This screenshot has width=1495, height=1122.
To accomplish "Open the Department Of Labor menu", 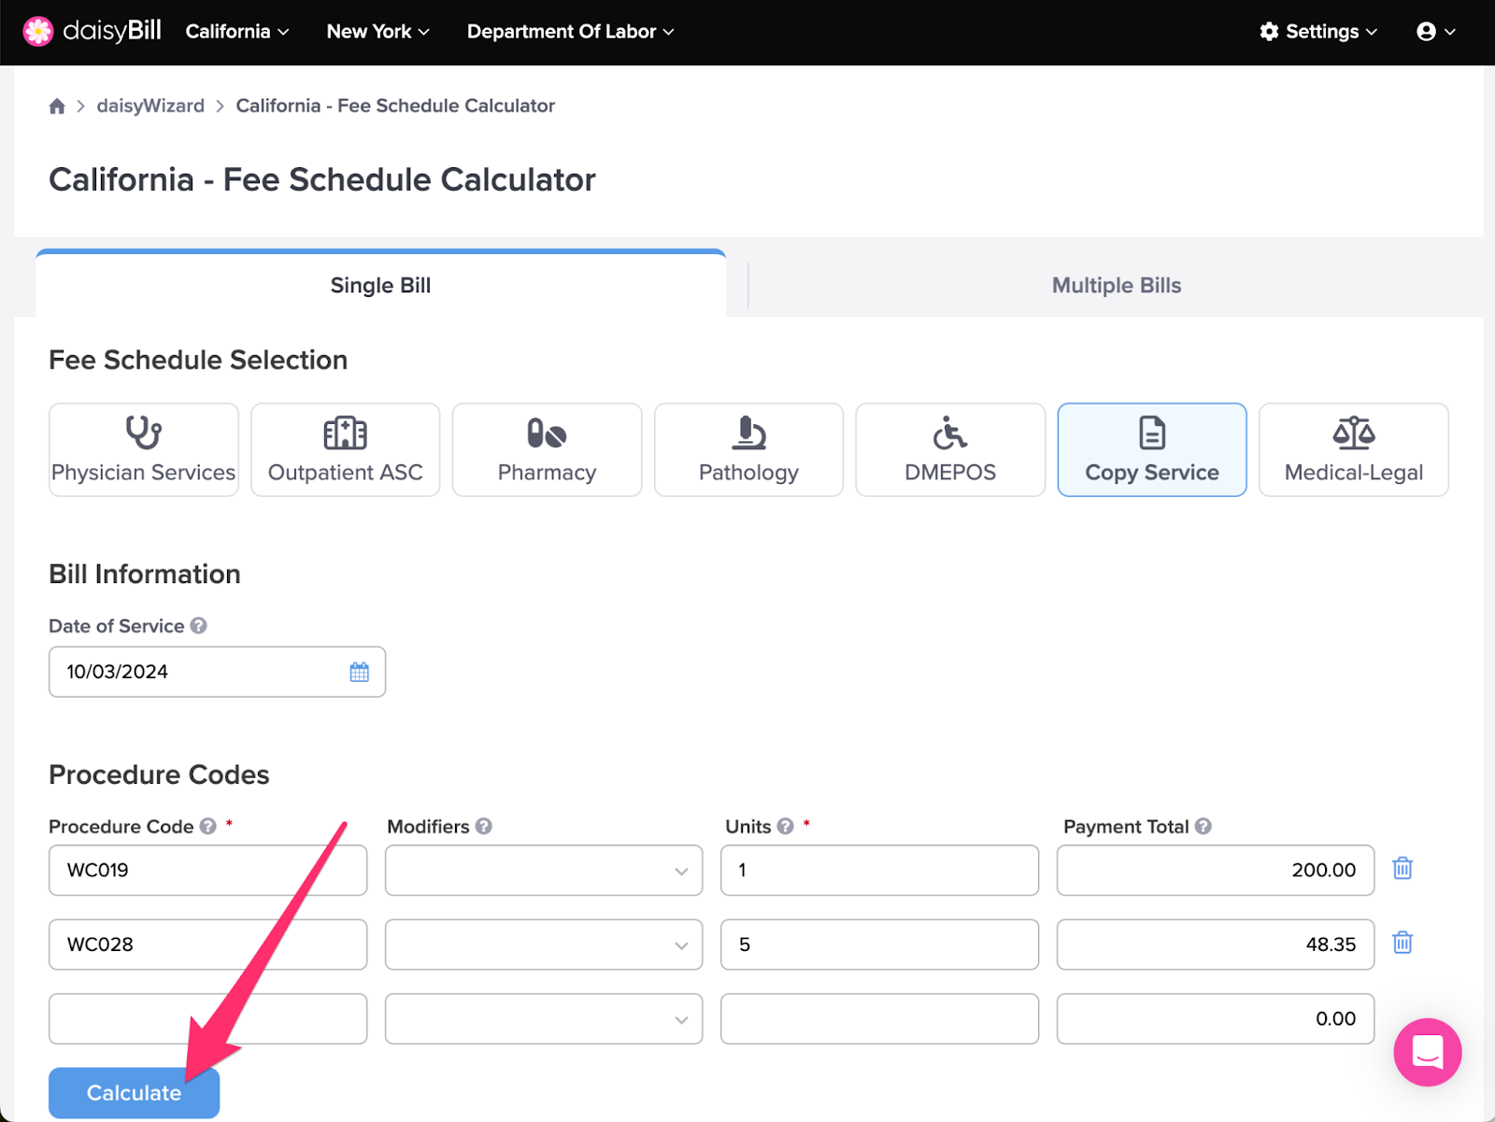I will point(571,32).
